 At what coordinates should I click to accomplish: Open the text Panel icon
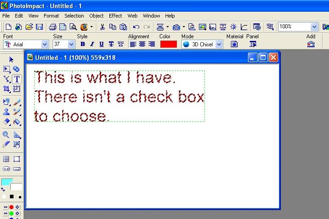(x=253, y=44)
